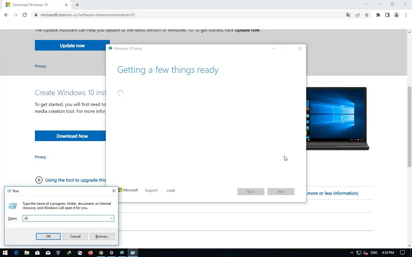Open File Explorer from taskbar
The image size is (412, 257).
(x=27, y=253)
